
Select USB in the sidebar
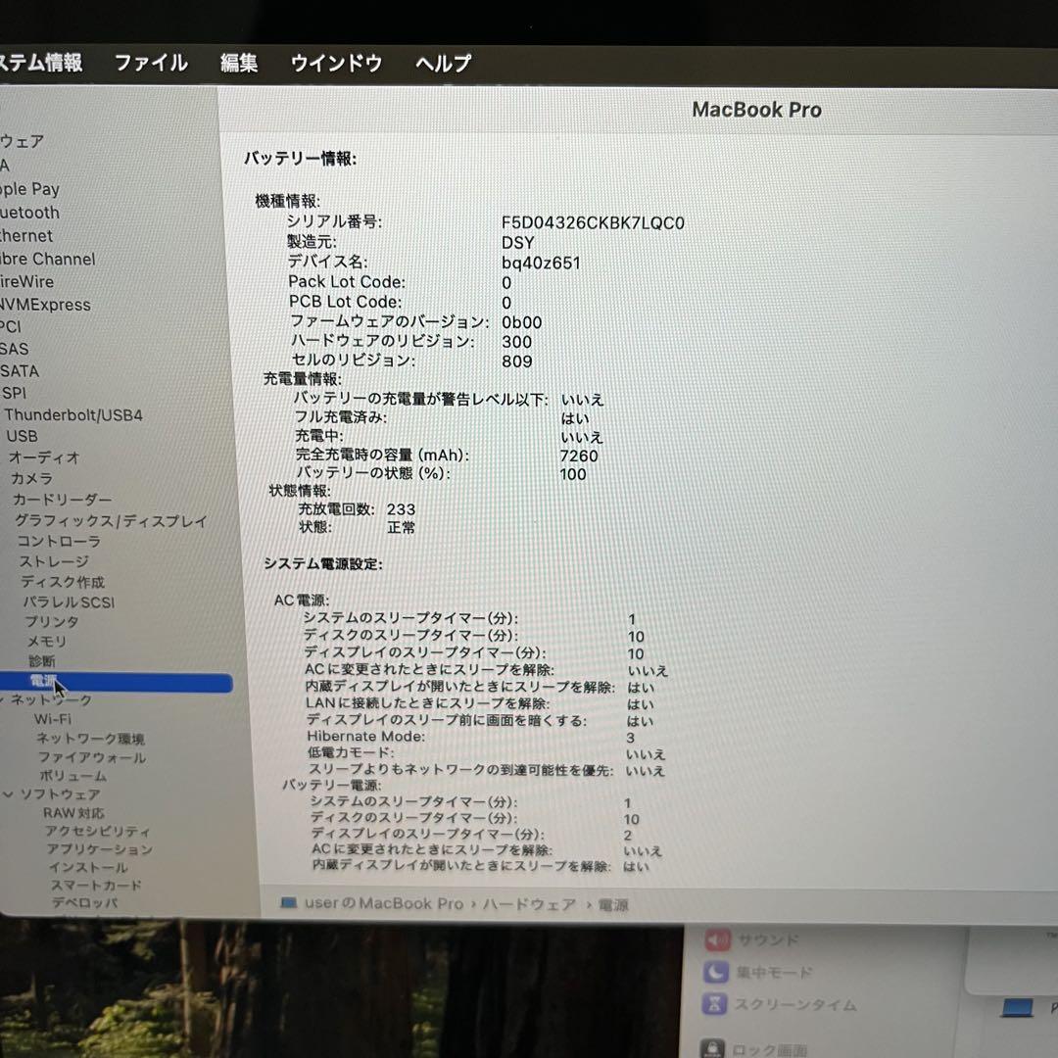click(x=22, y=436)
